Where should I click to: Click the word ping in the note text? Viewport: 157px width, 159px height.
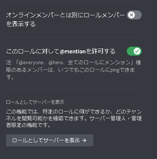click(x=115, y=70)
